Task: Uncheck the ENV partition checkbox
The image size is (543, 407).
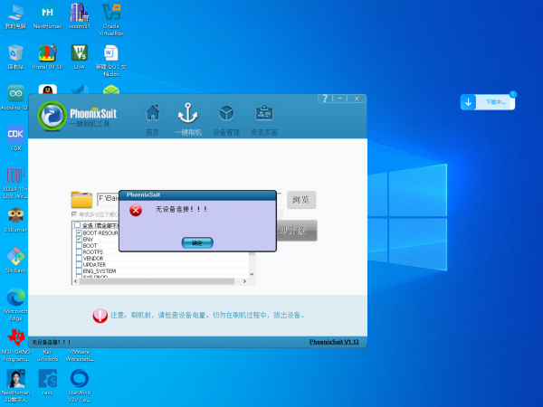Action: 78,239
